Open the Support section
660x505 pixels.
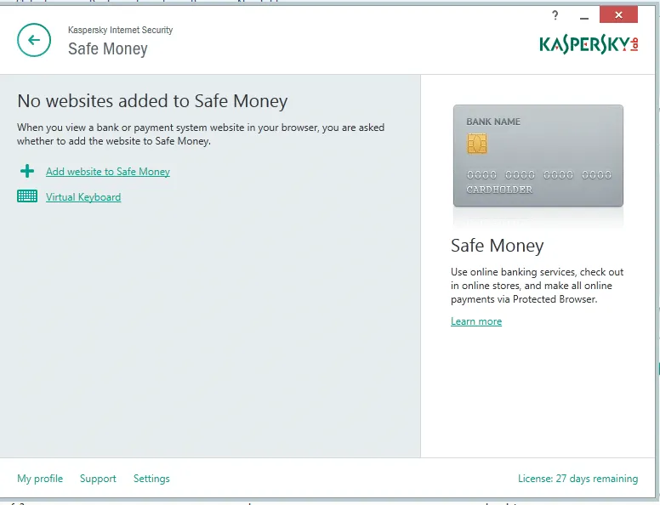98,479
